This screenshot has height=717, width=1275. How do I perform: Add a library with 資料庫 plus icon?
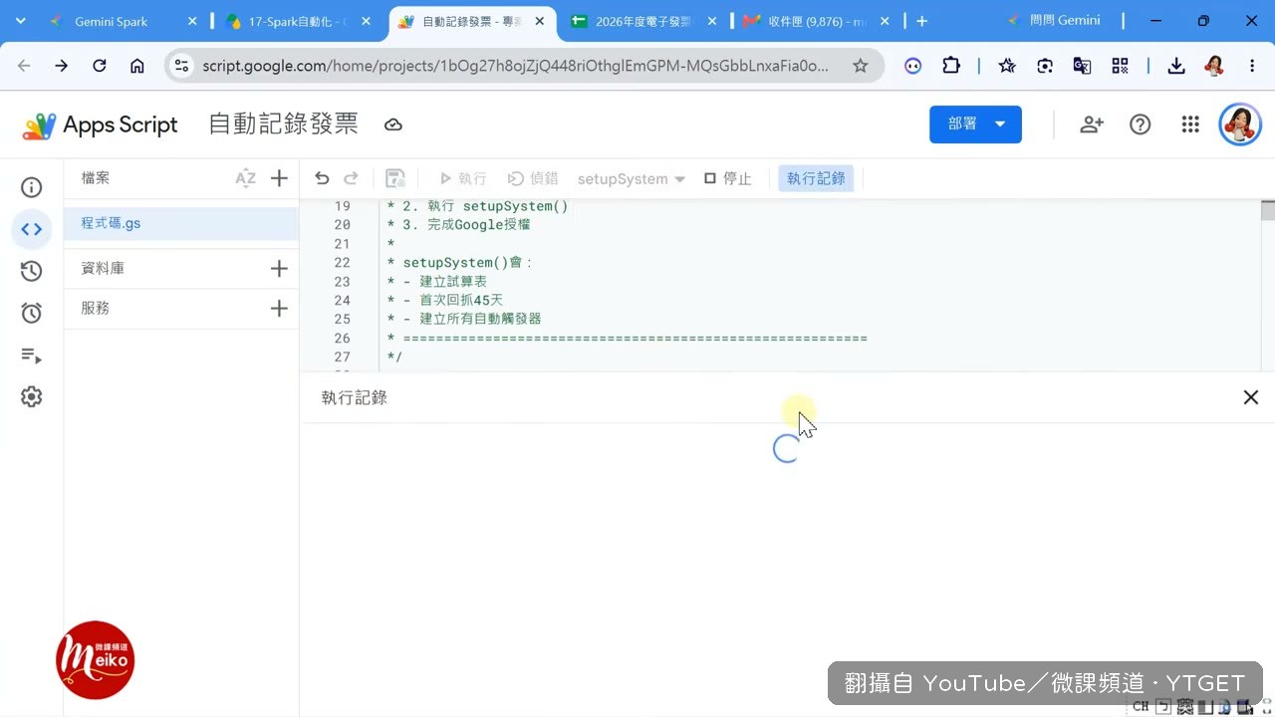coord(279,268)
